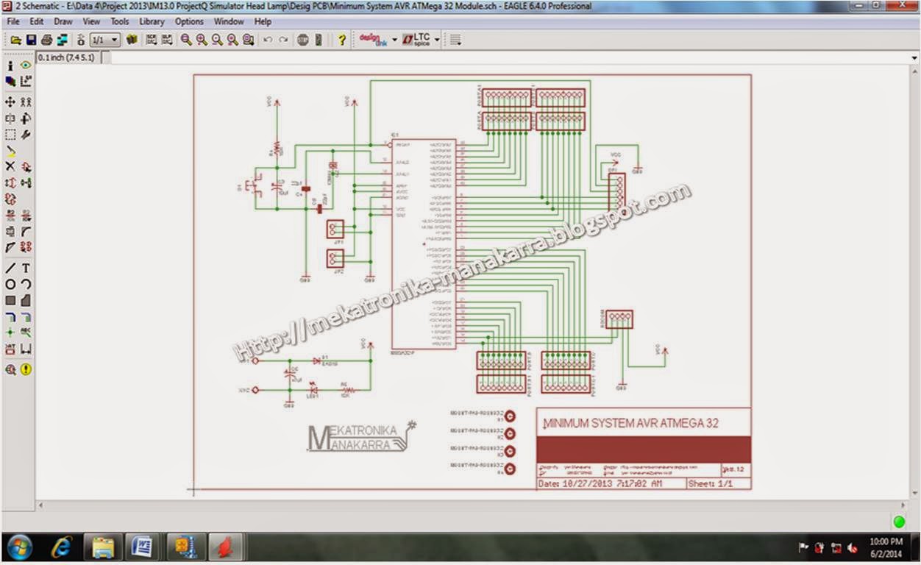Click the Help question mark button

pyautogui.click(x=341, y=40)
